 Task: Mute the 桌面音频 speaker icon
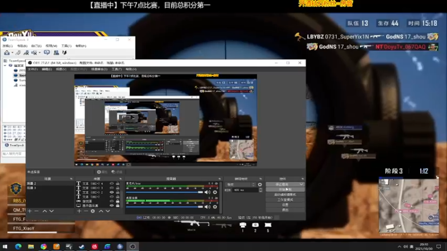tap(207, 206)
